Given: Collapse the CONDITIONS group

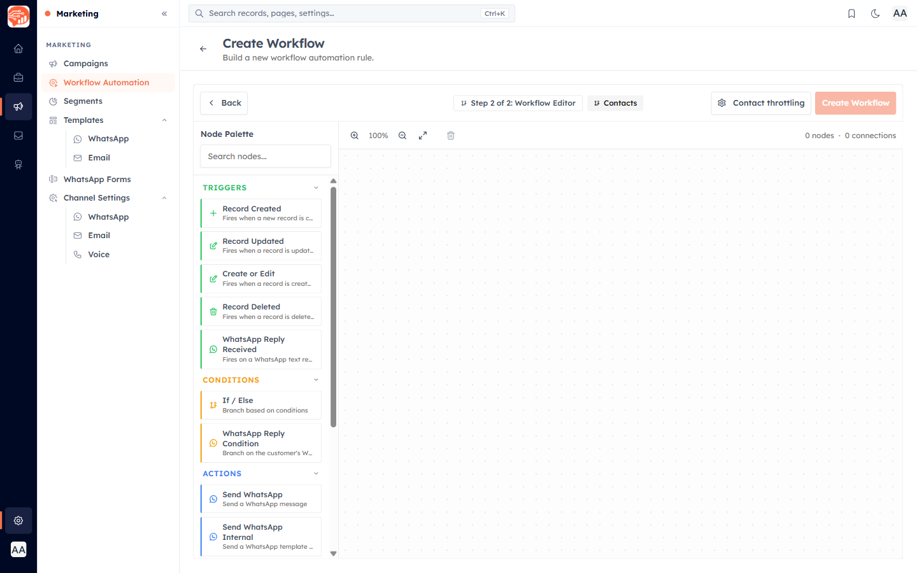Looking at the screenshot, I should pos(316,380).
